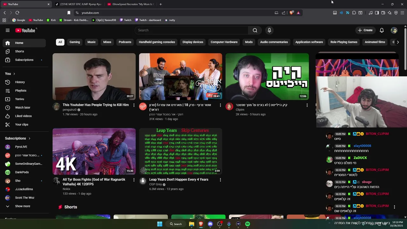Open Your clips in the sidebar

pyautogui.click(x=24, y=124)
